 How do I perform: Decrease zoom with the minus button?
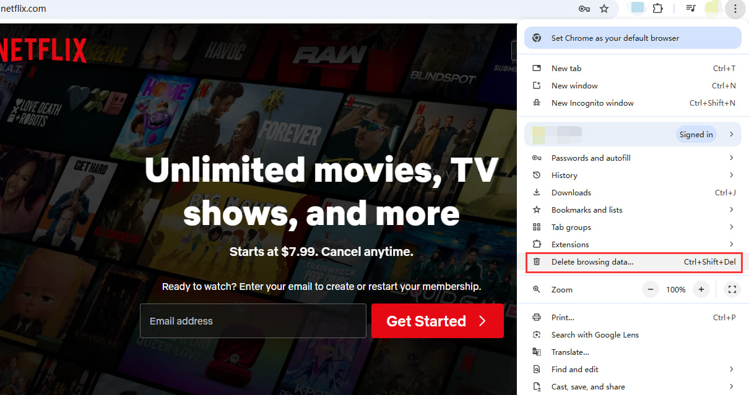click(650, 289)
